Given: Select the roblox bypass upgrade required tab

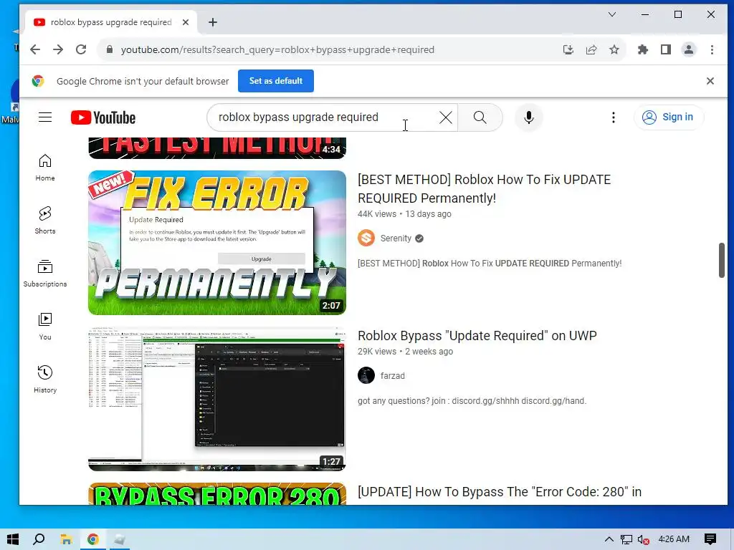Looking at the screenshot, I should pyautogui.click(x=110, y=22).
